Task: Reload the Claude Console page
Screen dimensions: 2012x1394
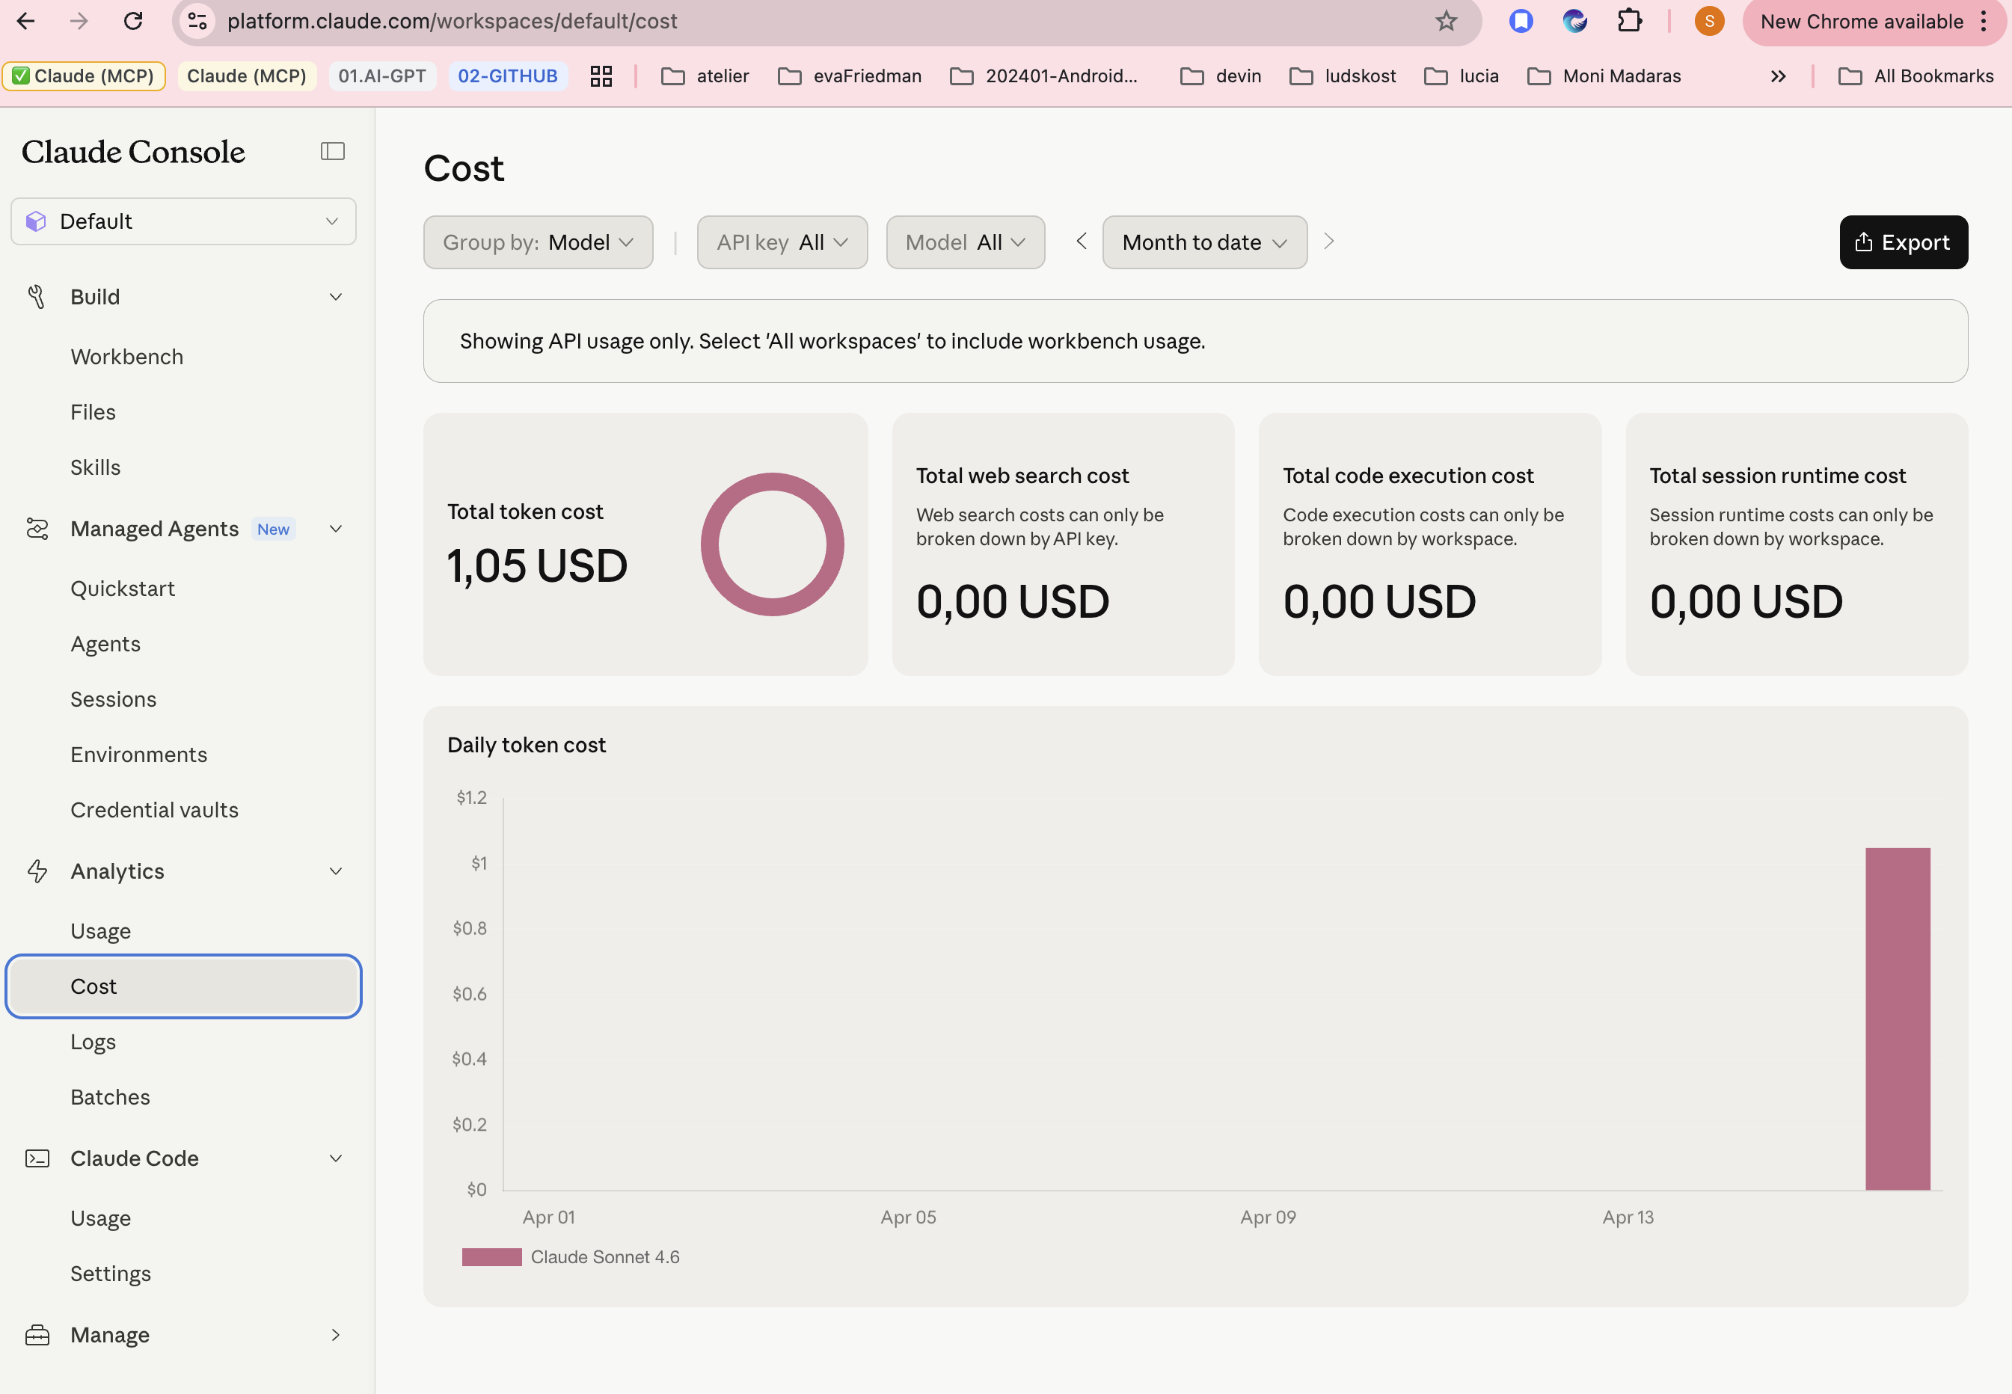Action: (133, 21)
